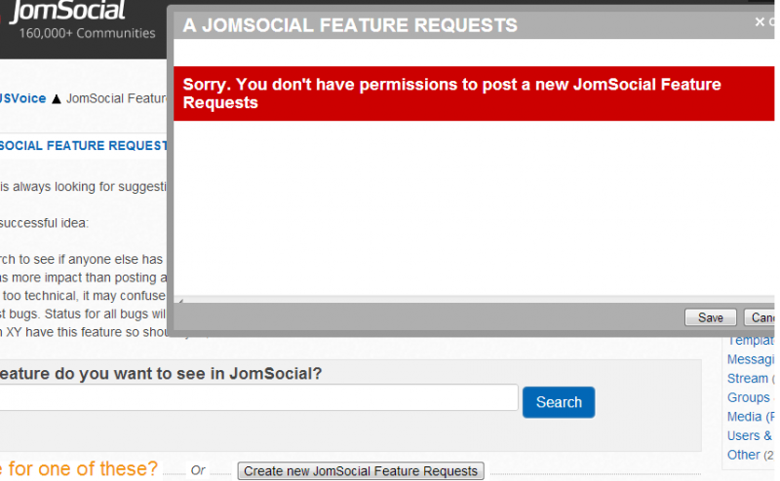Click the red permissions error message

(474, 93)
